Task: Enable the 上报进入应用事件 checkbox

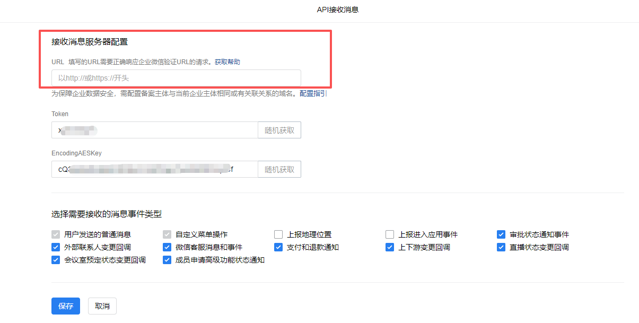Action: click(390, 234)
